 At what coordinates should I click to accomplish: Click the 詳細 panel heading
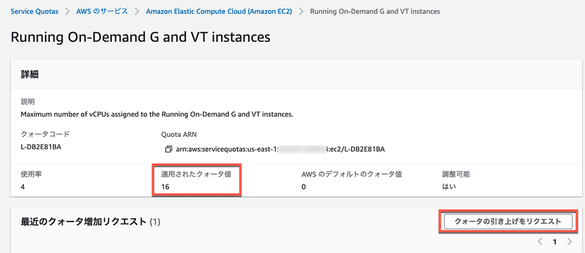pyautogui.click(x=30, y=74)
